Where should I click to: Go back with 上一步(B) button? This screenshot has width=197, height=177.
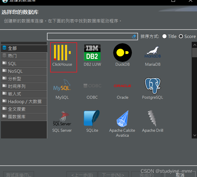tap(82, 174)
